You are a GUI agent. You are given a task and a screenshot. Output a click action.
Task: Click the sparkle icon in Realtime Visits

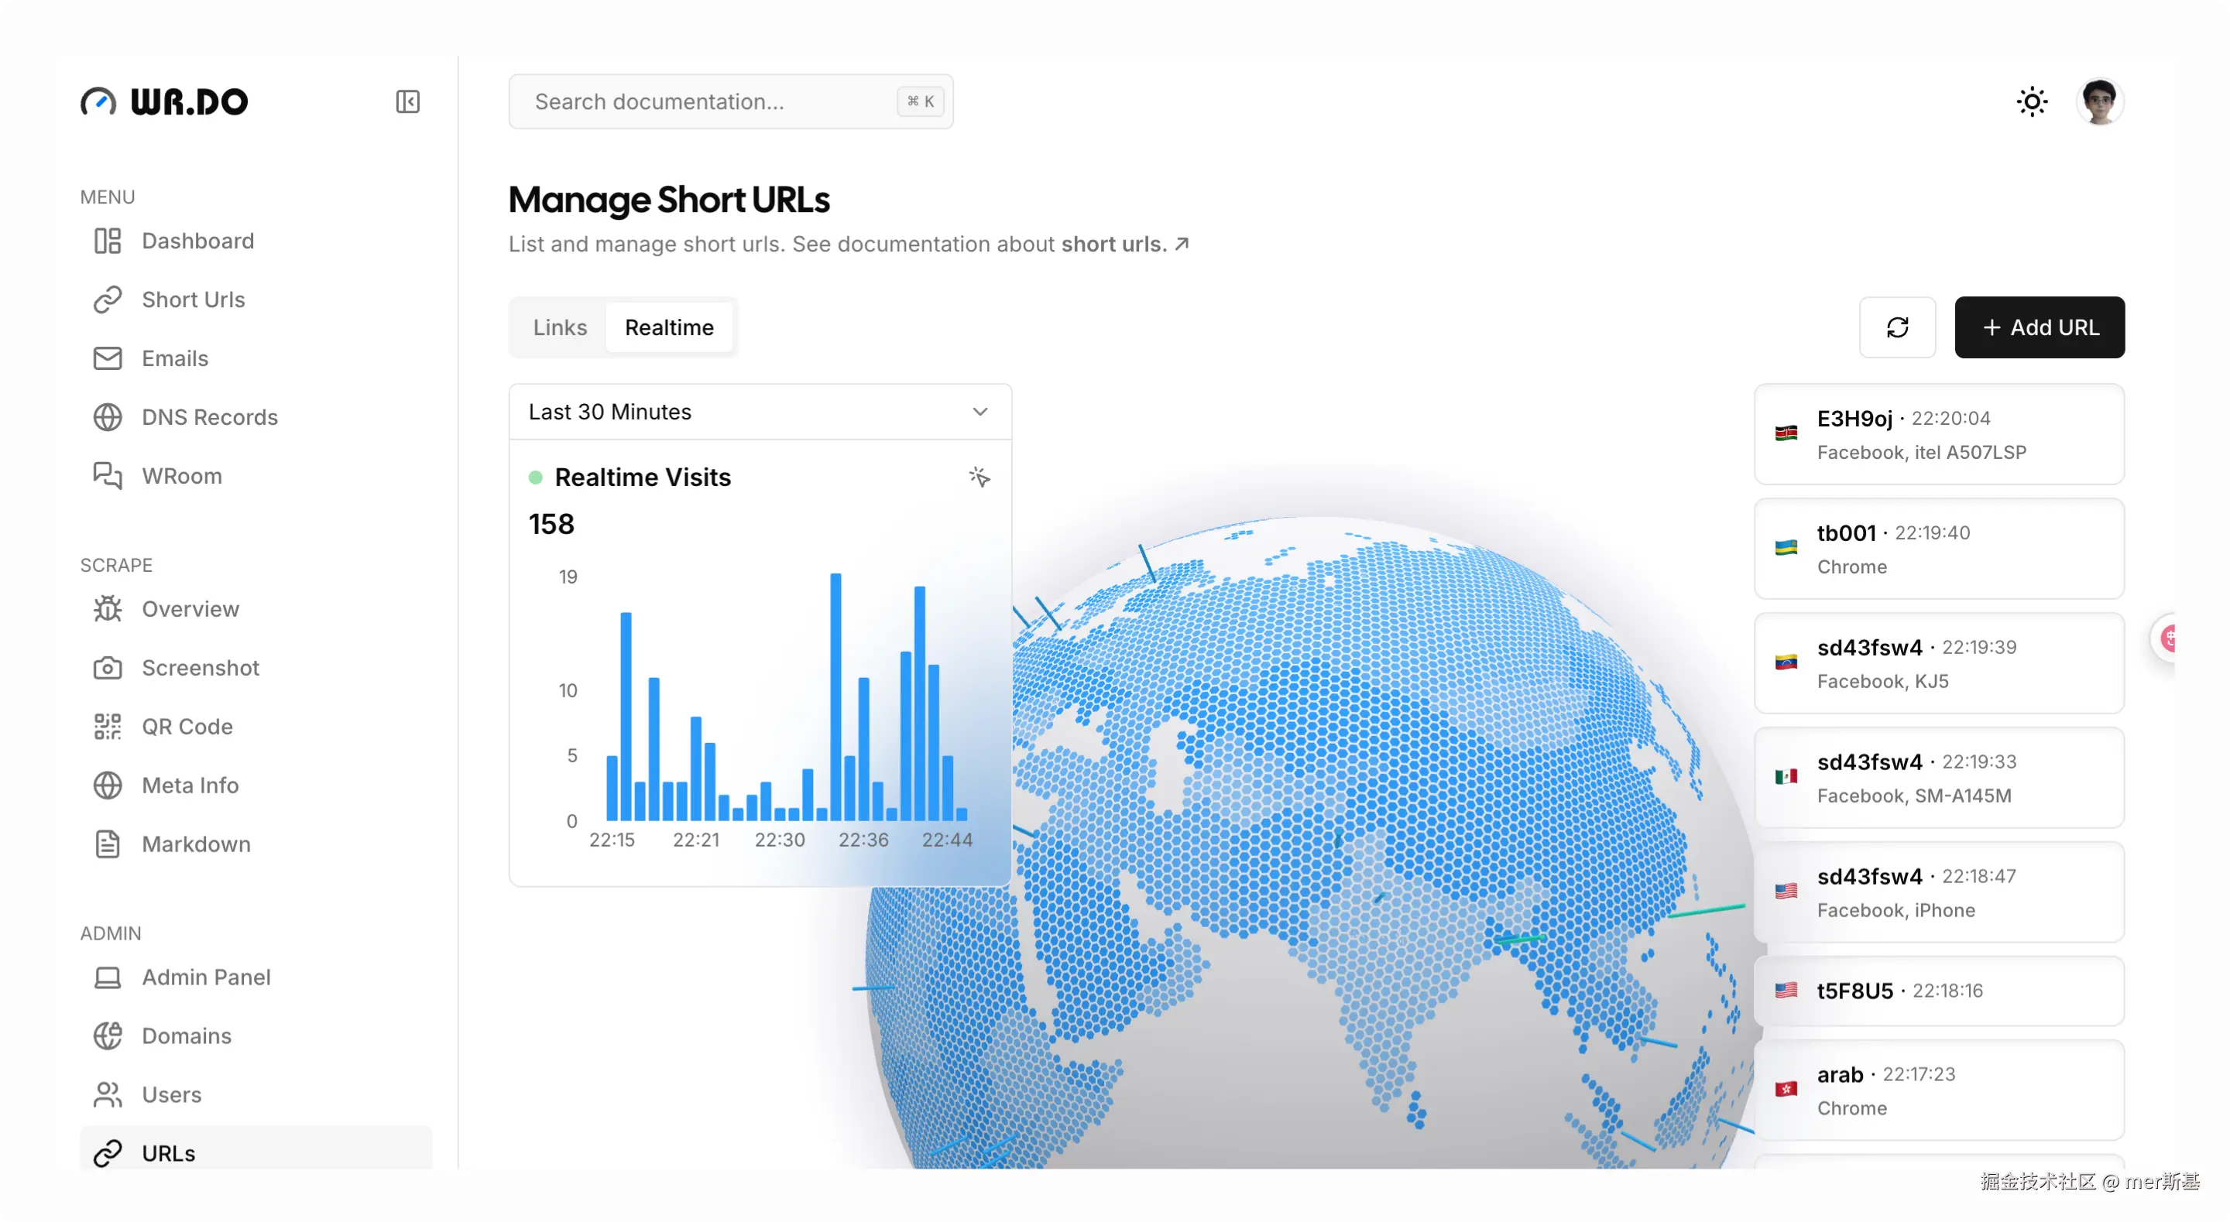coord(979,477)
